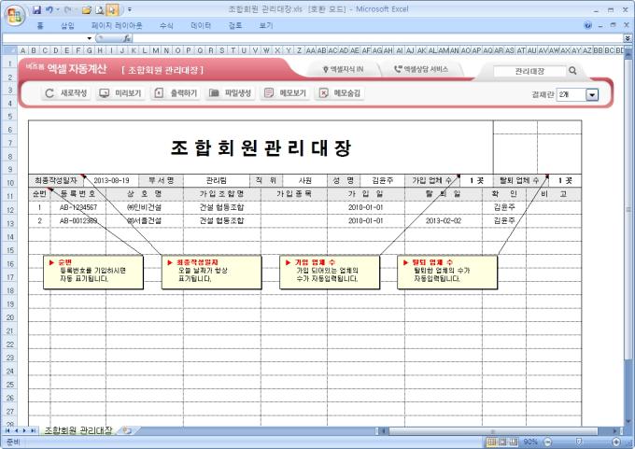The width and height of the screenshot is (635, 449).
Task: Click the 미리보기 button
Action: [120, 93]
